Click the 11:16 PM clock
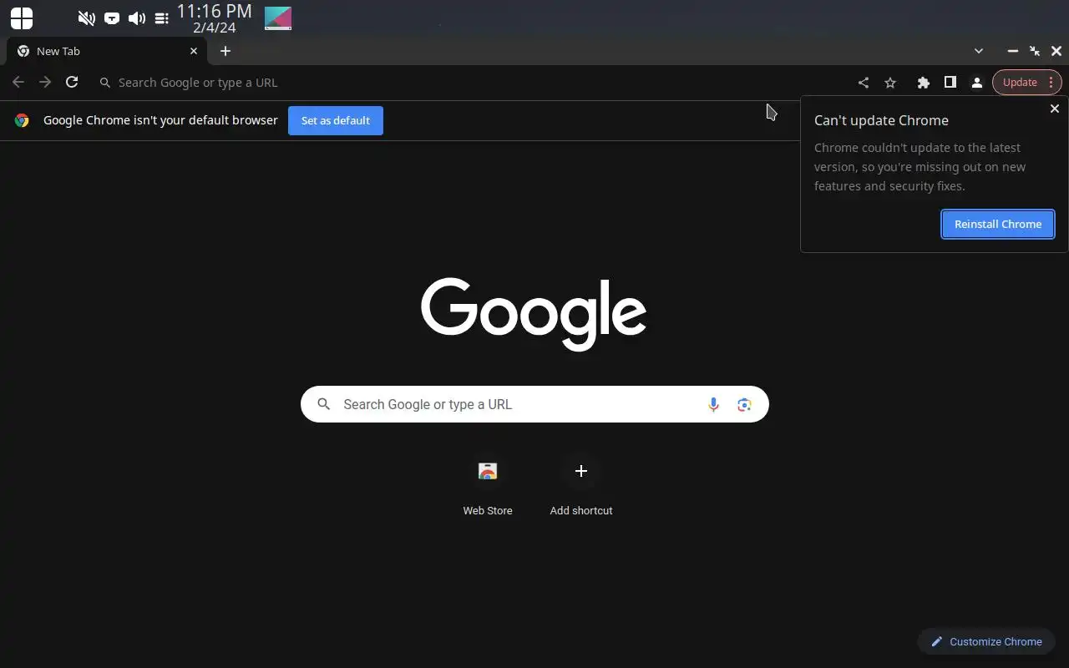 (x=214, y=11)
